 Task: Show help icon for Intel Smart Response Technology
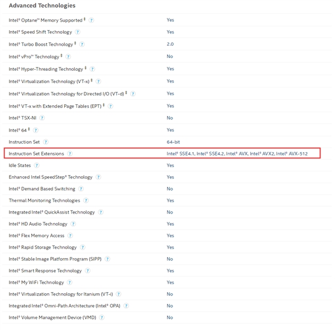pos(88,271)
